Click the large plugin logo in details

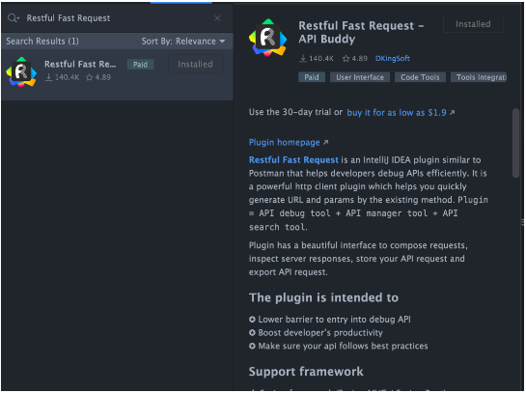click(x=267, y=38)
